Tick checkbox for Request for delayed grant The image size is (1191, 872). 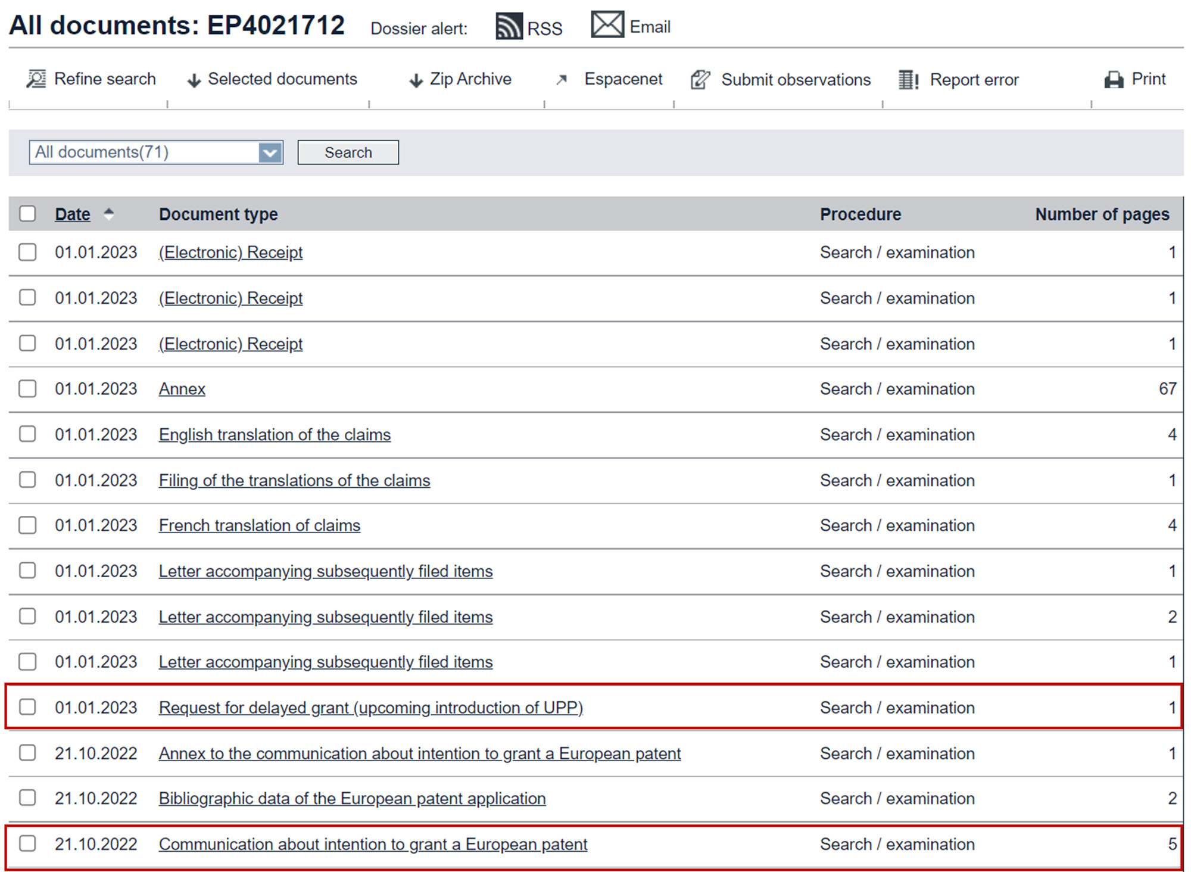coord(27,707)
